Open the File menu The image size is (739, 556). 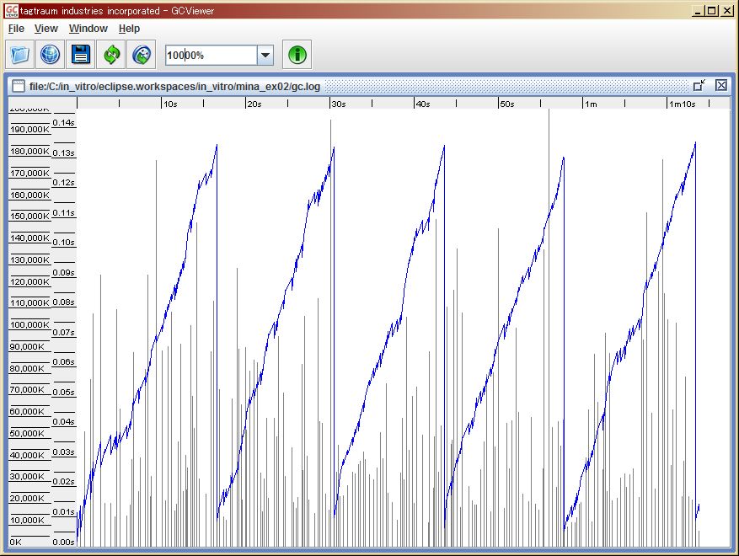click(16, 29)
